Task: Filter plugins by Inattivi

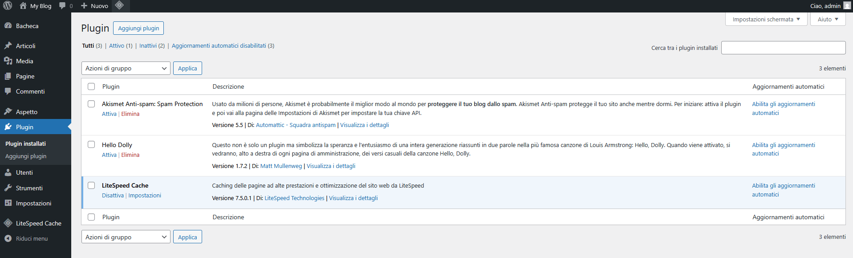Action: pyautogui.click(x=148, y=45)
